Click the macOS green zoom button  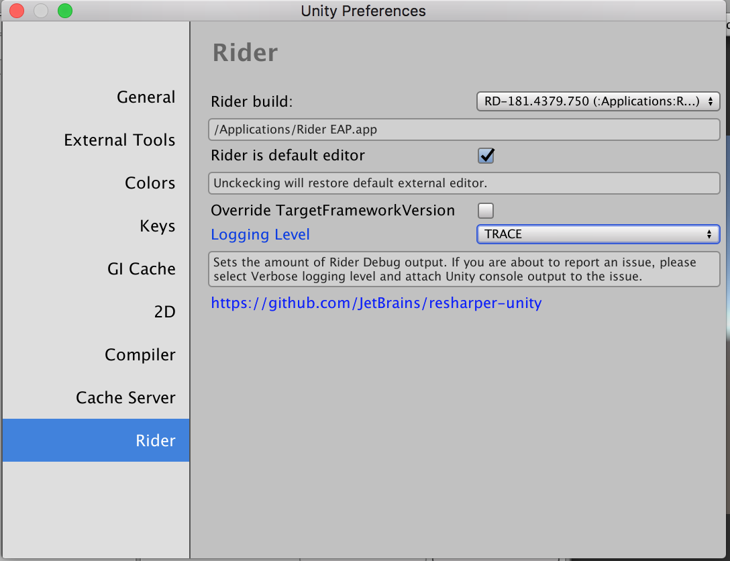coord(64,11)
